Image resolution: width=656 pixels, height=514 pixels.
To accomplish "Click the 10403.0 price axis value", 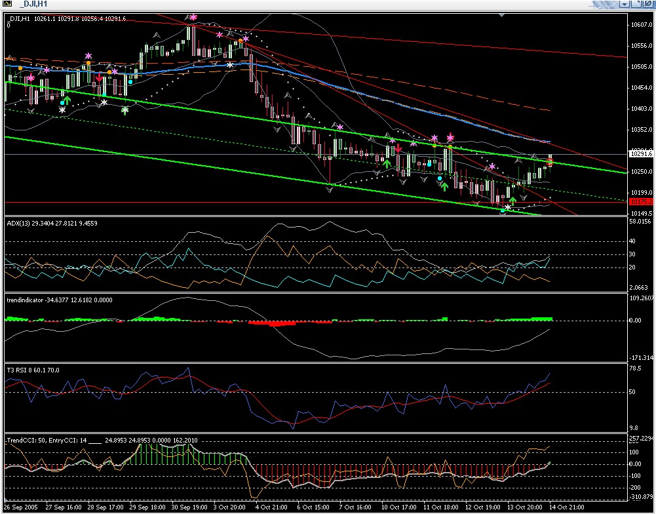I will pyautogui.click(x=642, y=109).
